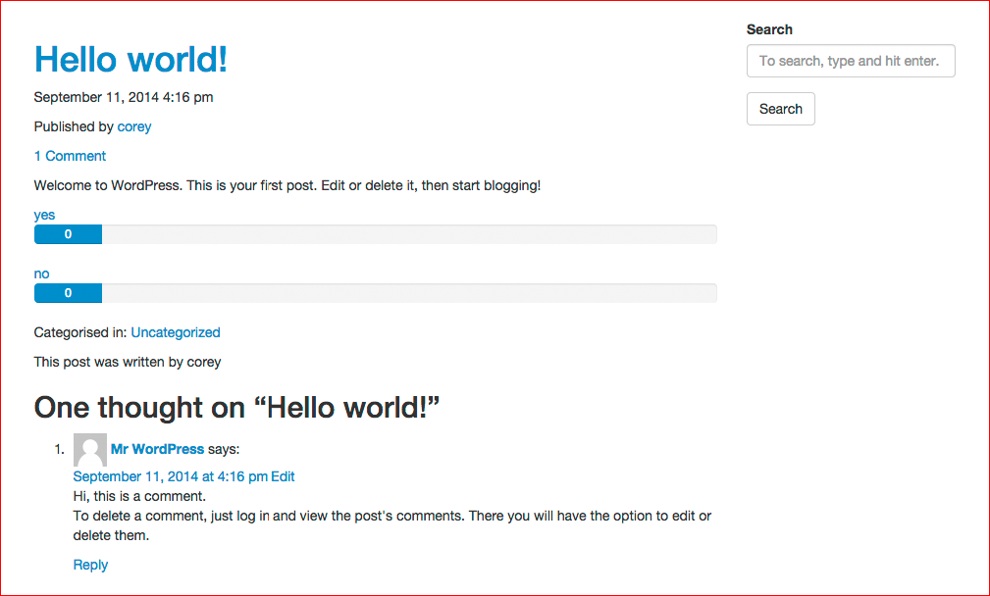This screenshot has width=990, height=596.
Task: Open the "Hello world!" post title link
Action: point(130,60)
